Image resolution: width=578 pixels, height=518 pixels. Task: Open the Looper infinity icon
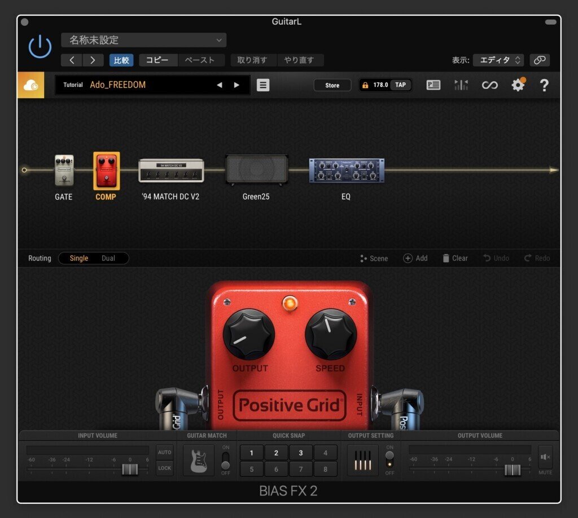tap(489, 85)
